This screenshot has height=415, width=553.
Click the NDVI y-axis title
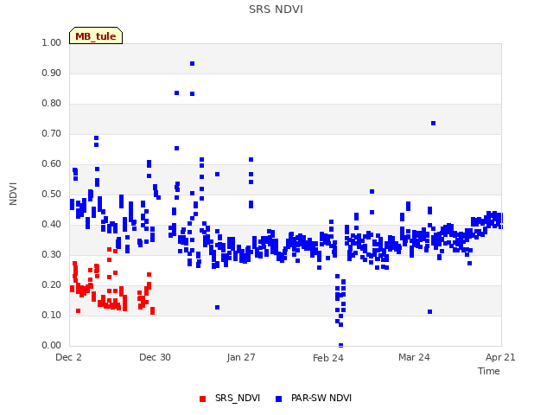coord(13,194)
